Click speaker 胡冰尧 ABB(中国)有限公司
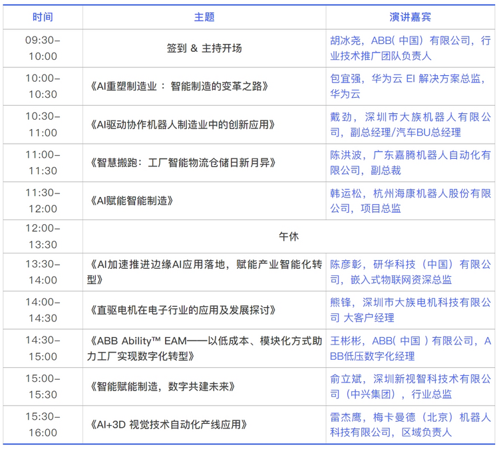The height and width of the screenshot is (449, 499). (411, 48)
